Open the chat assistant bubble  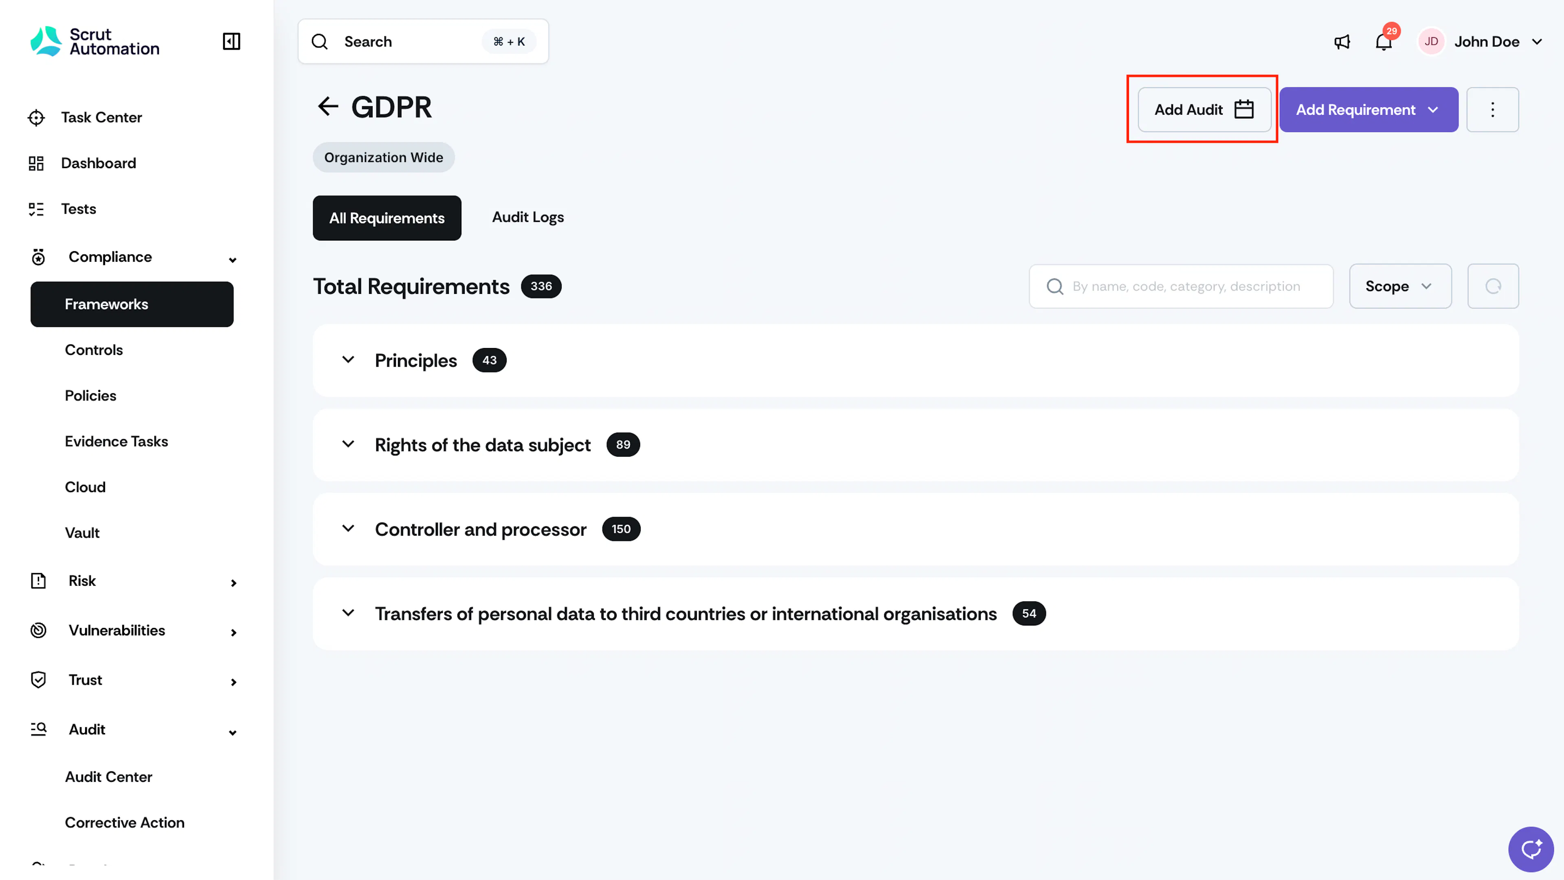point(1531,849)
